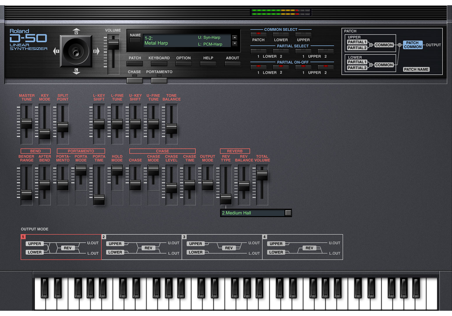Click the AFTER BEND slider handle
The image size is (452, 316).
[x=45, y=185]
